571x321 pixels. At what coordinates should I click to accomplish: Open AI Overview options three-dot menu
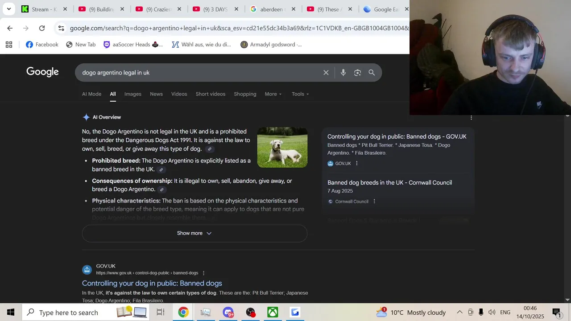[x=471, y=118]
